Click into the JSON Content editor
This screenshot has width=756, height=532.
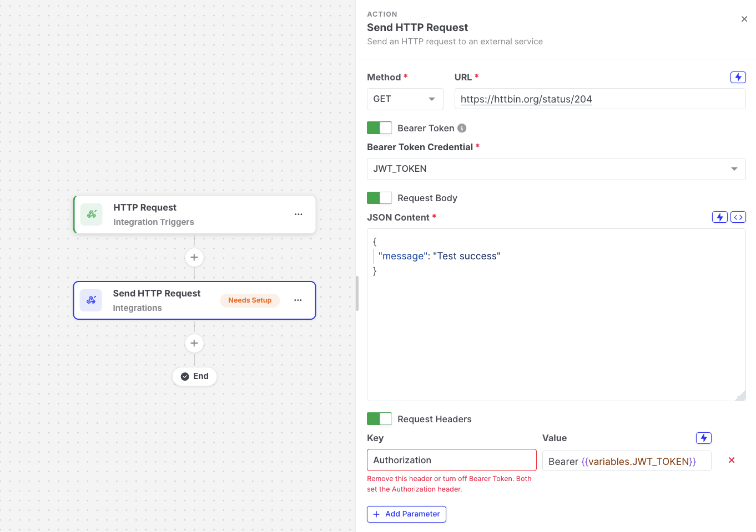(x=556, y=315)
